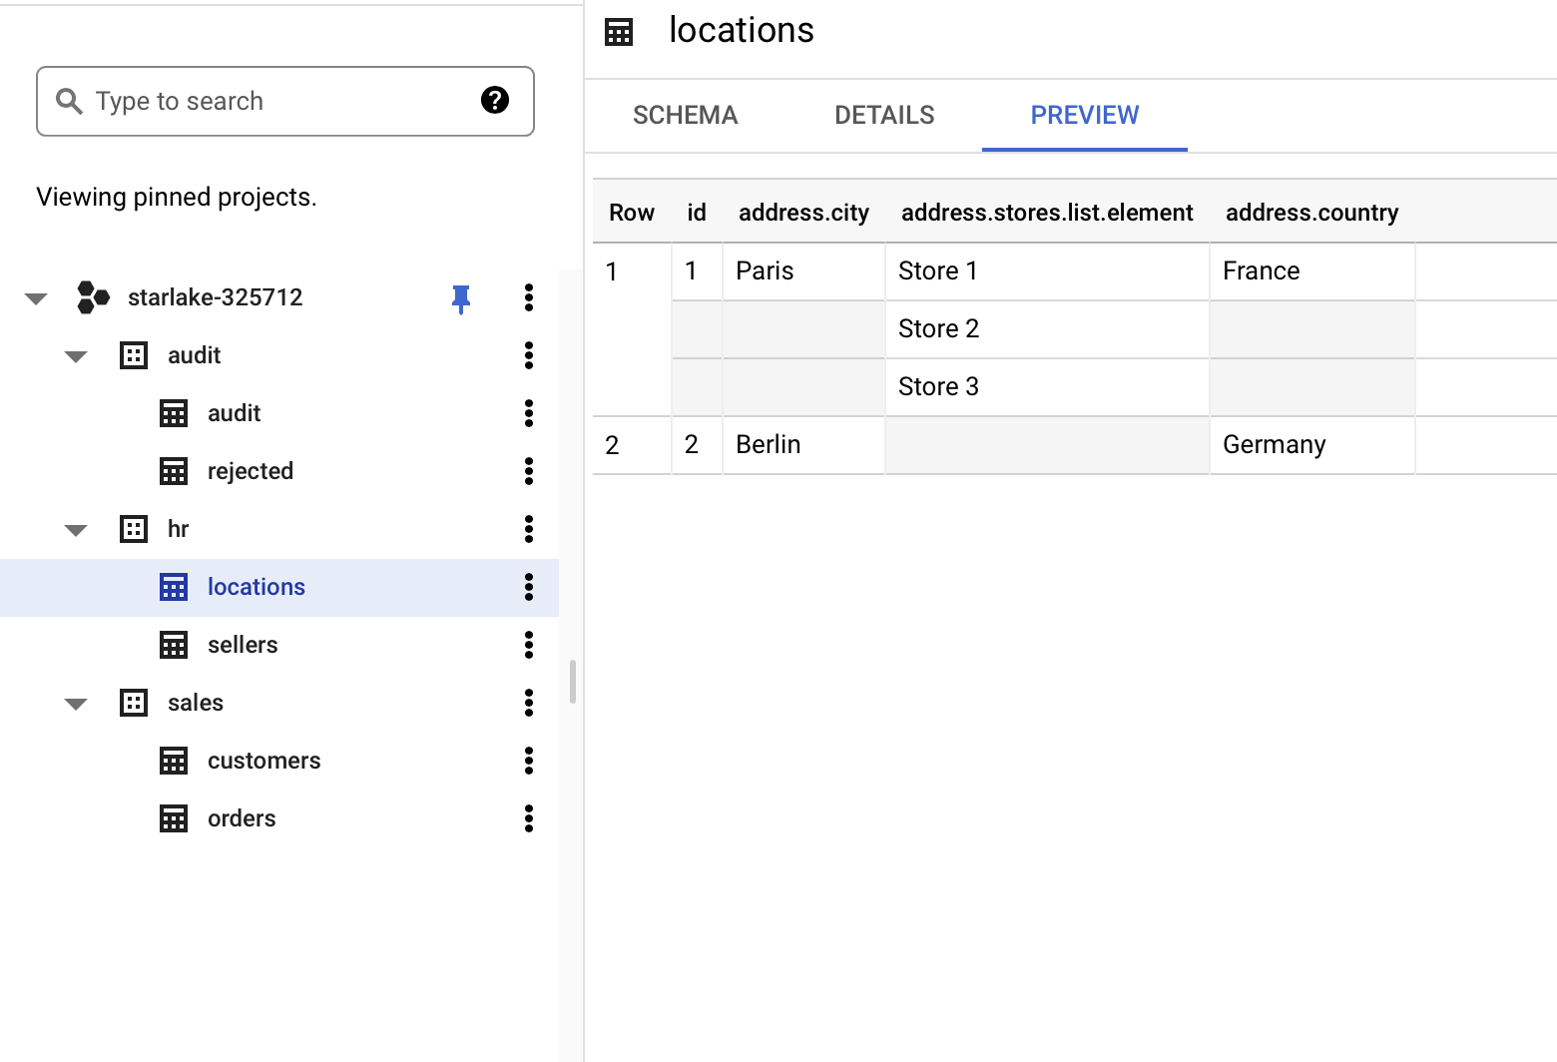Focus the Type to search field
Viewport: 1557px width, 1062px height.
(285, 101)
